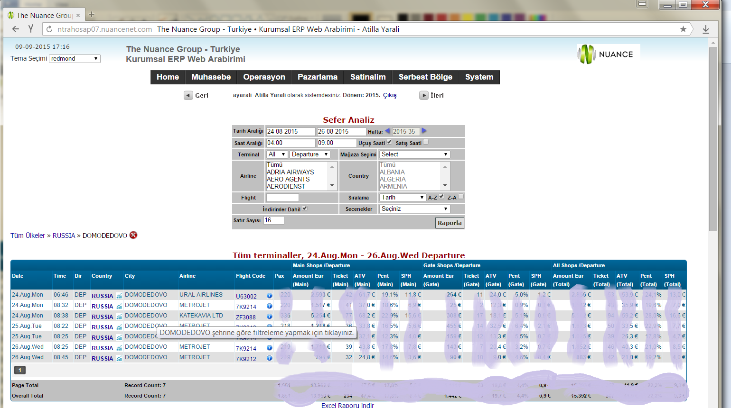Click the İleri forward arrow icon
The height and width of the screenshot is (408, 731).
click(424, 95)
